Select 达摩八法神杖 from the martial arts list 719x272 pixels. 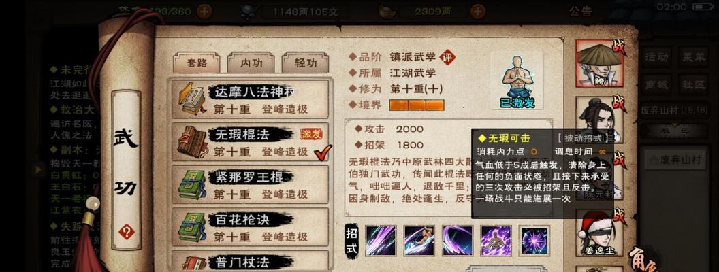point(251,99)
